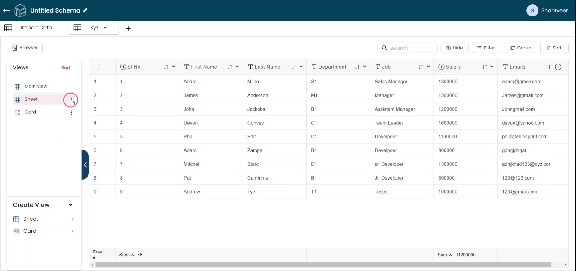
Task: Open three-dot menu for Sheet view
Action: [71, 100]
